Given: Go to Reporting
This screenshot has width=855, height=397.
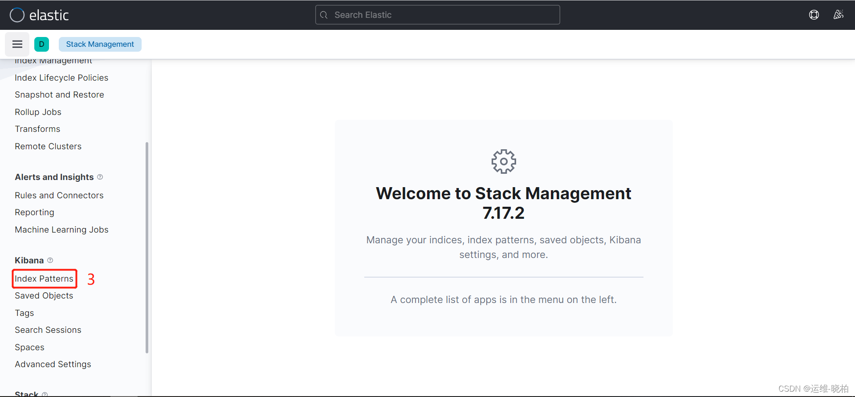Looking at the screenshot, I should 34,212.
